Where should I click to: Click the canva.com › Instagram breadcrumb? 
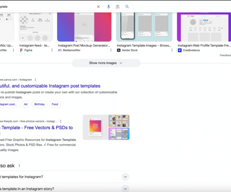[x=16, y=79]
